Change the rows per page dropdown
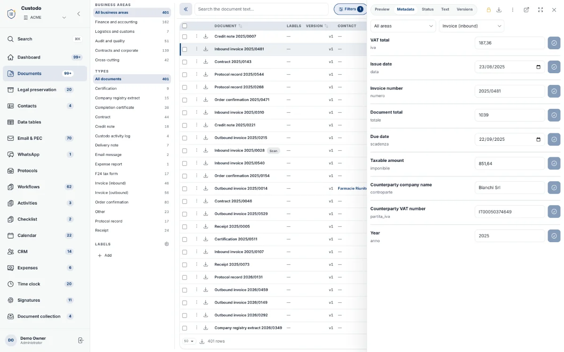This screenshot has width=564, height=352. tap(189, 341)
